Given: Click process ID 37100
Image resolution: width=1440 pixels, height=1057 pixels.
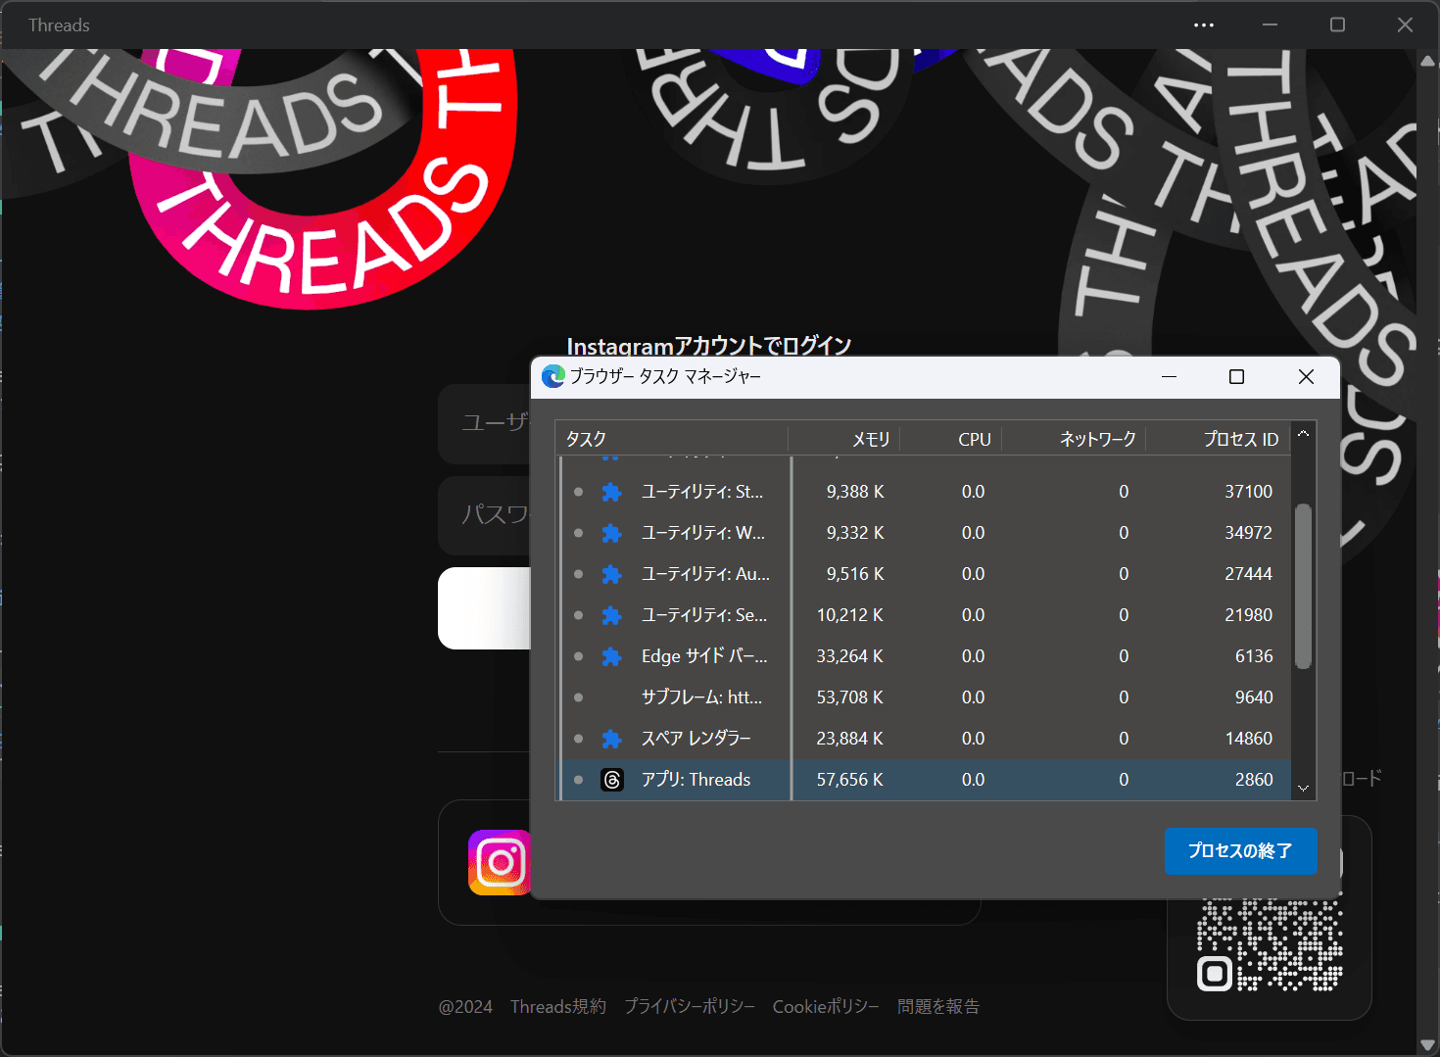Looking at the screenshot, I should click(1249, 492).
